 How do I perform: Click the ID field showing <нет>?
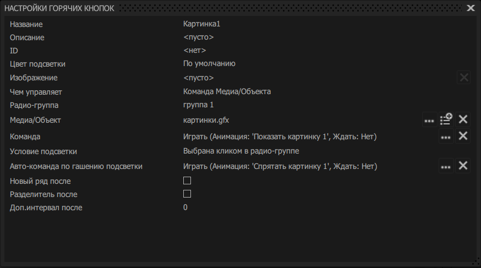[x=195, y=51]
